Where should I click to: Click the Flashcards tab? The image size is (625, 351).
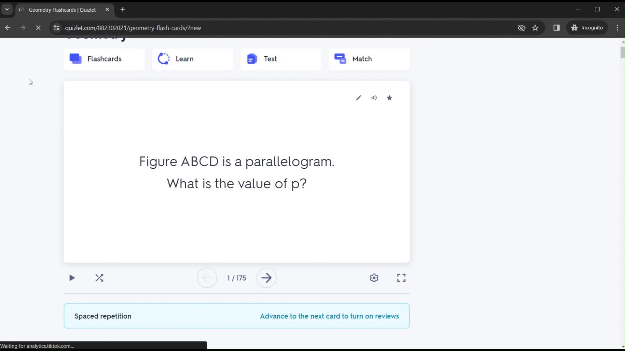coord(104,59)
